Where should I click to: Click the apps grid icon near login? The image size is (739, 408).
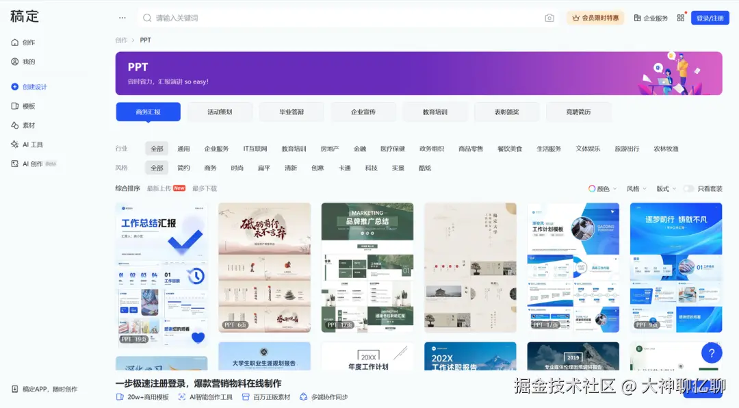point(681,17)
